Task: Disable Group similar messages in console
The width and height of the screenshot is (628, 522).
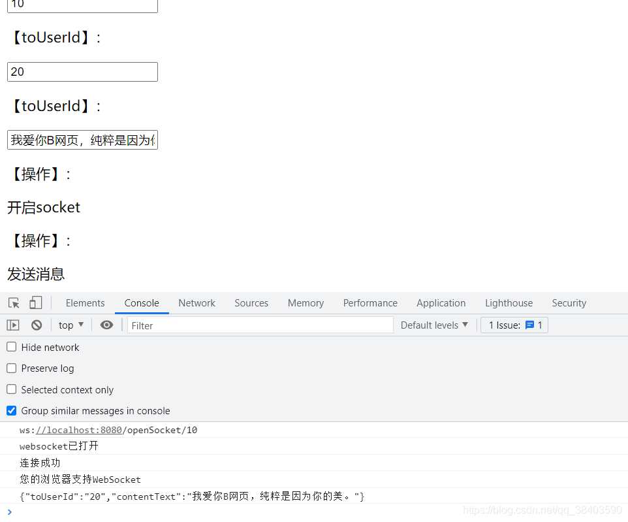Action: click(x=11, y=410)
